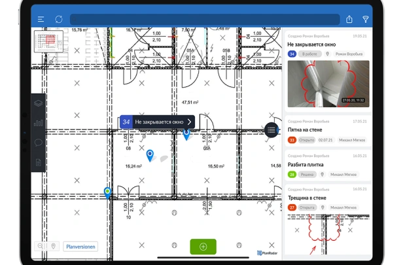Screen dimensions: 403x265
Task: Toggle the pin visibility icon near Planversionen
Action: pyautogui.click(x=53, y=246)
